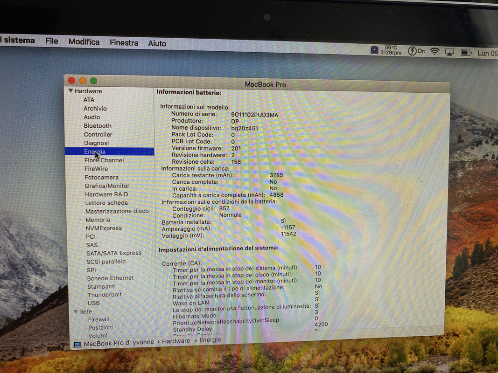The image size is (498, 373).
Task: Click the remaining charge value 3785
Action: click(x=276, y=175)
